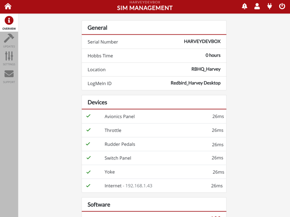This screenshot has width=290, height=217.
Task: Open the notifications bell
Action: (245, 6)
